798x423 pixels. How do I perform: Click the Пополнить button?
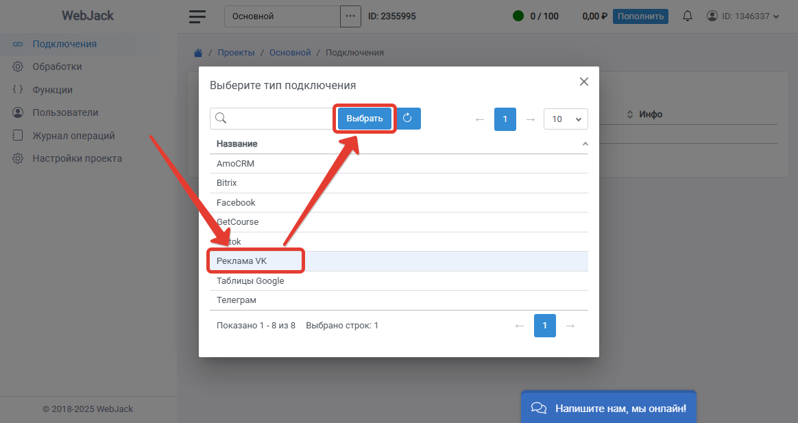(640, 16)
